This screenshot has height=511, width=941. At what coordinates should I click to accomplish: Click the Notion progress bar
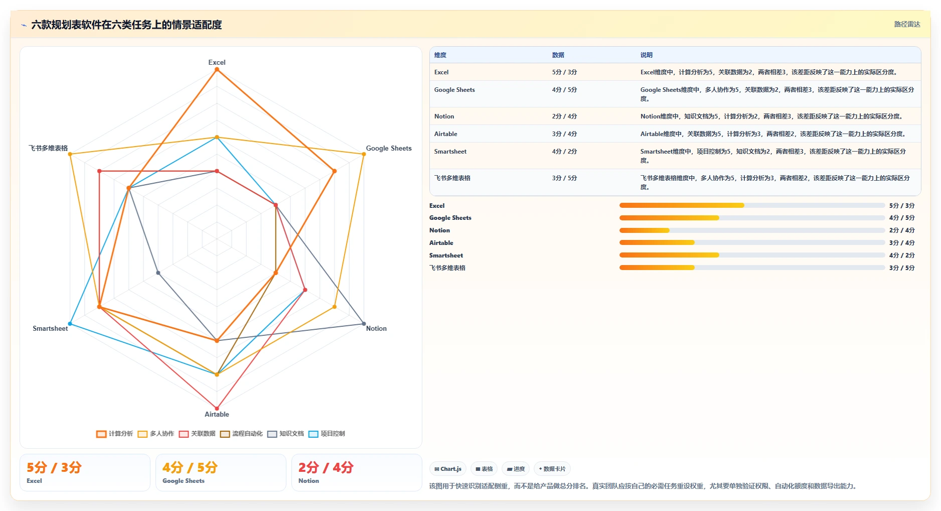point(752,230)
